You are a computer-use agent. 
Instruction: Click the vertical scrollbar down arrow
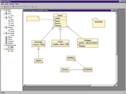coord(116,83)
